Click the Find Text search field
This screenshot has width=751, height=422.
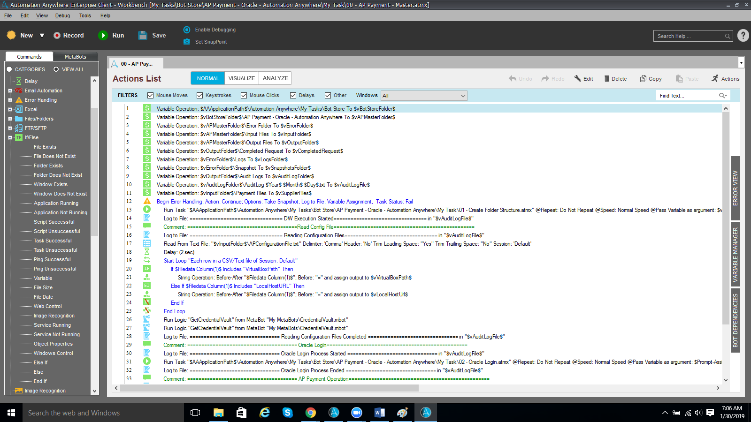click(688, 96)
